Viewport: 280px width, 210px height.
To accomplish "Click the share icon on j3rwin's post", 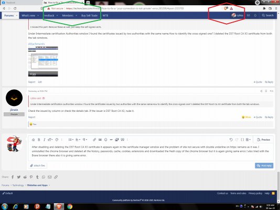I will (x=261, y=91).
